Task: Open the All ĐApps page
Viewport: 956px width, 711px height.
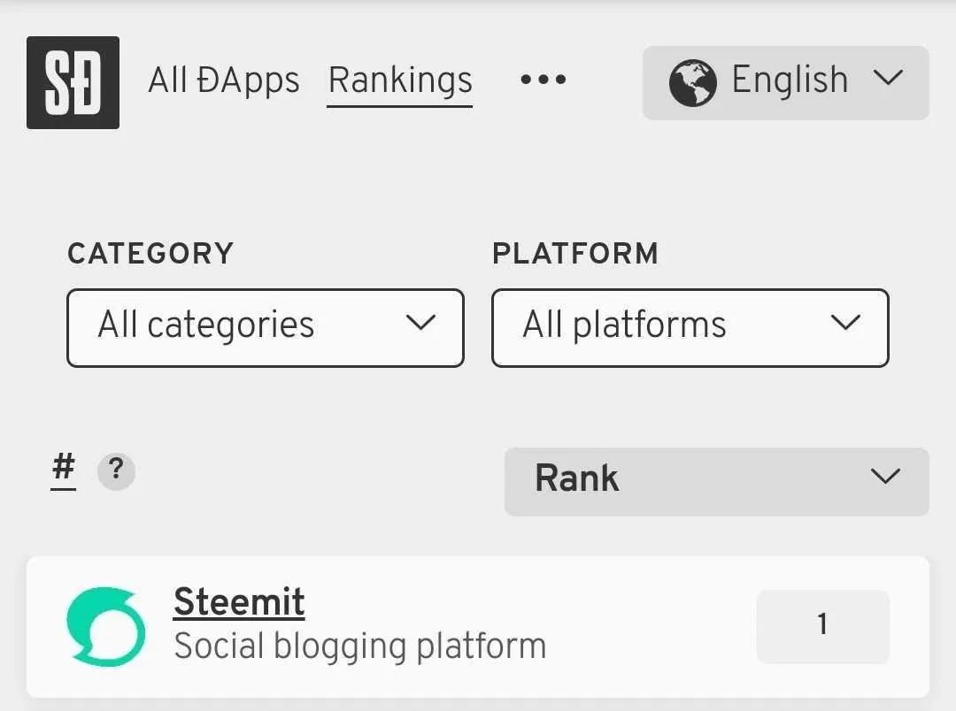Action: 224,80
